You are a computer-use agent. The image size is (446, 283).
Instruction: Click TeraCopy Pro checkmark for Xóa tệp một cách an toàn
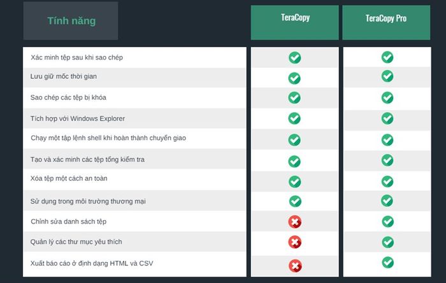(x=387, y=181)
